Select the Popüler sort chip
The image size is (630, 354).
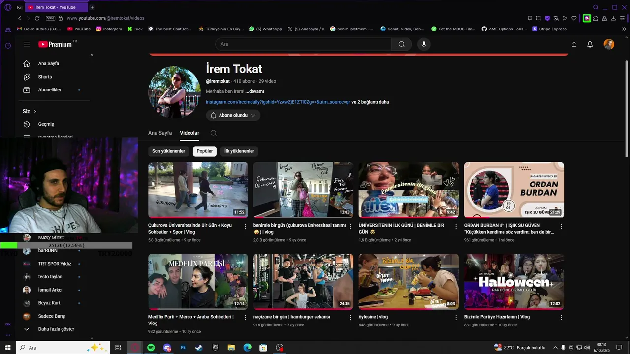[205, 151]
